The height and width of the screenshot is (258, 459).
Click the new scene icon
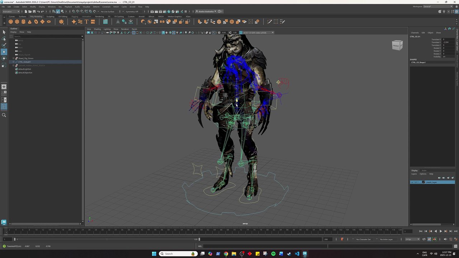[x=26, y=11]
